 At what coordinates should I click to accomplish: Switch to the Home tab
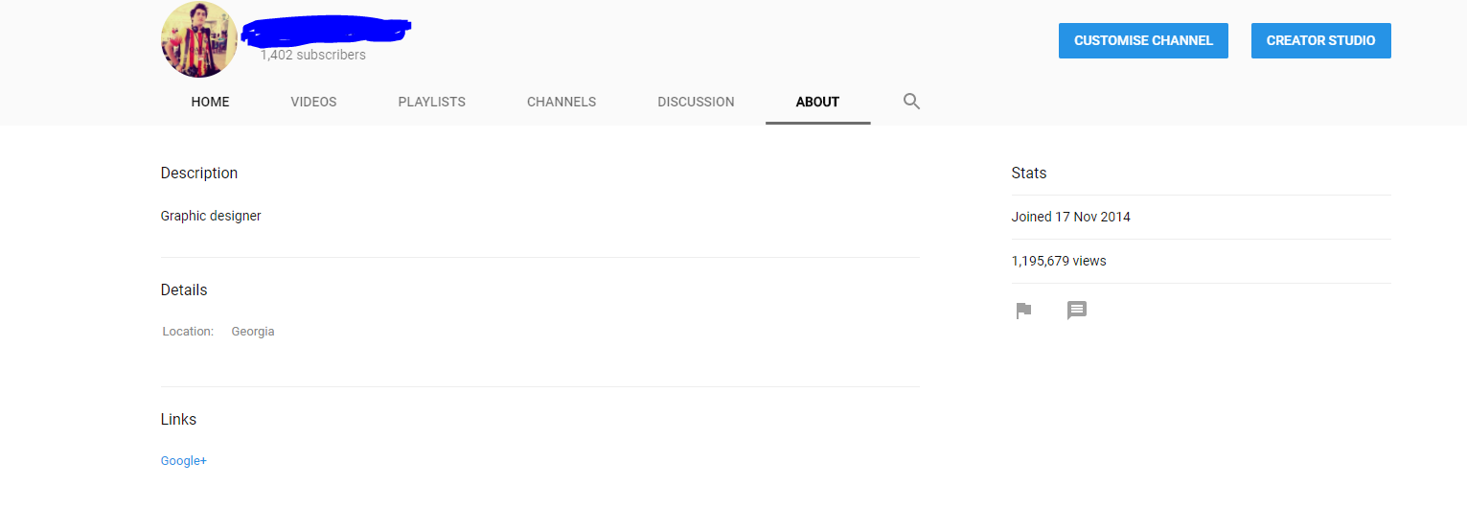[x=210, y=102]
